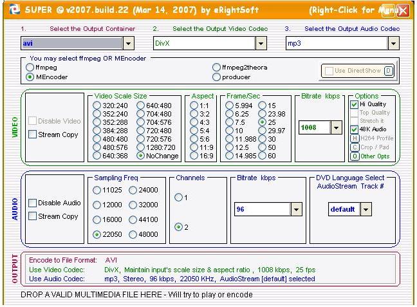The height and width of the screenshot is (307, 417).
Task: Select video scale size 704:480
Action: [x=140, y=114]
